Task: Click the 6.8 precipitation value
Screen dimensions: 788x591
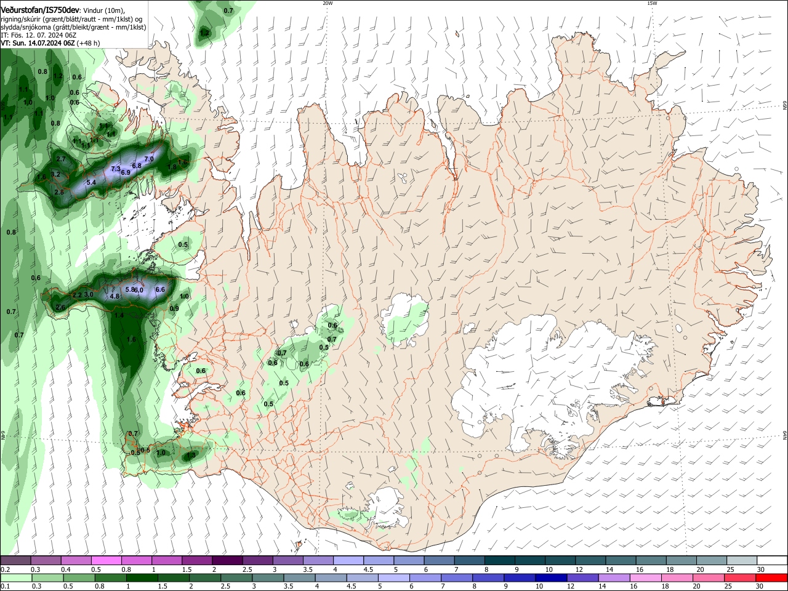Action: (137, 166)
